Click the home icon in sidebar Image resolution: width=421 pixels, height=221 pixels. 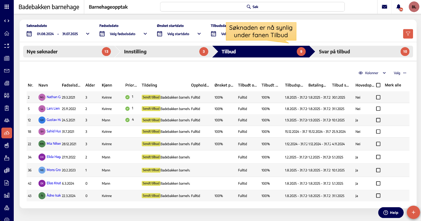coord(7,33)
